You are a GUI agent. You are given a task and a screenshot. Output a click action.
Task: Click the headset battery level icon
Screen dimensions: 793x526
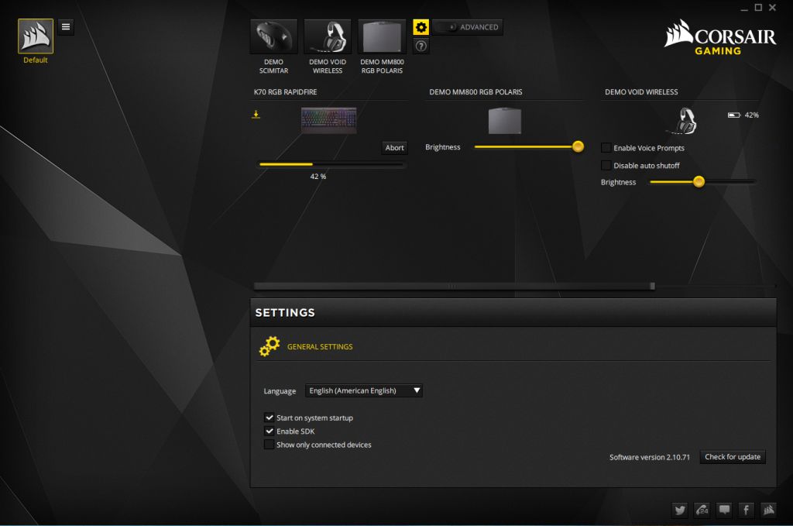pos(734,115)
